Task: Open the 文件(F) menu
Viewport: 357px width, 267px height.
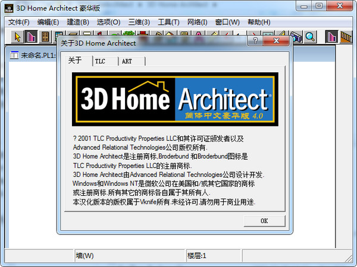Action: pos(19,22)
